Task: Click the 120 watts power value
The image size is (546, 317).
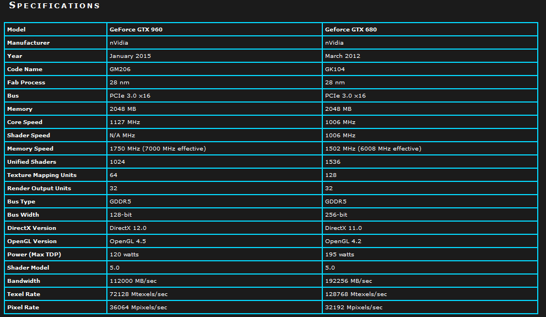Action: tap(125, 255)
